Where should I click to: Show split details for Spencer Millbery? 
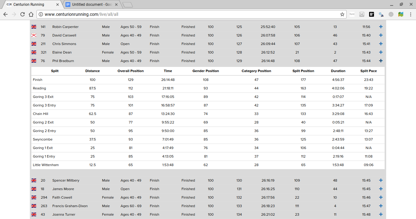coord(381,180)
